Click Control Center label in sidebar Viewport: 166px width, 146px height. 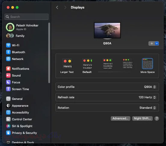coord(22,119)
